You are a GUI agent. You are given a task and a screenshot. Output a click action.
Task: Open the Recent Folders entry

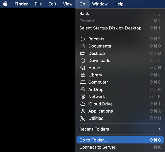point(120,129)
